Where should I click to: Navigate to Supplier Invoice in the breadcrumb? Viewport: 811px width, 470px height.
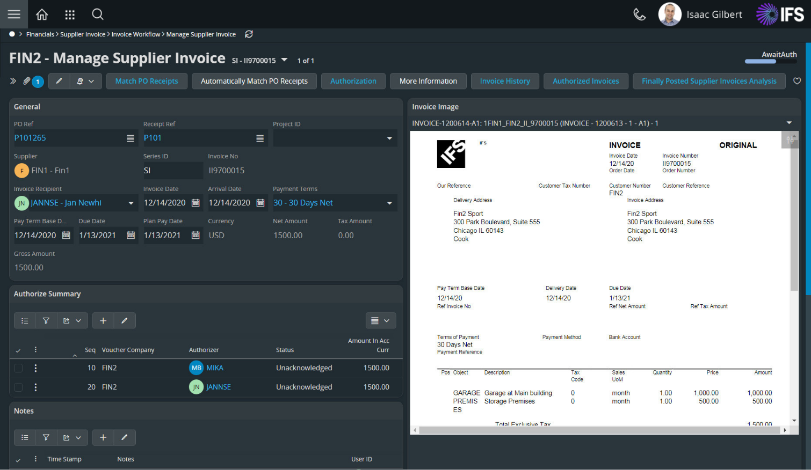coord(83,34)
